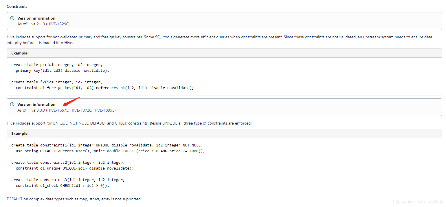Open the HIVE-18726 issue link
This screenshot has width=446, height=207.
(81, 110)
